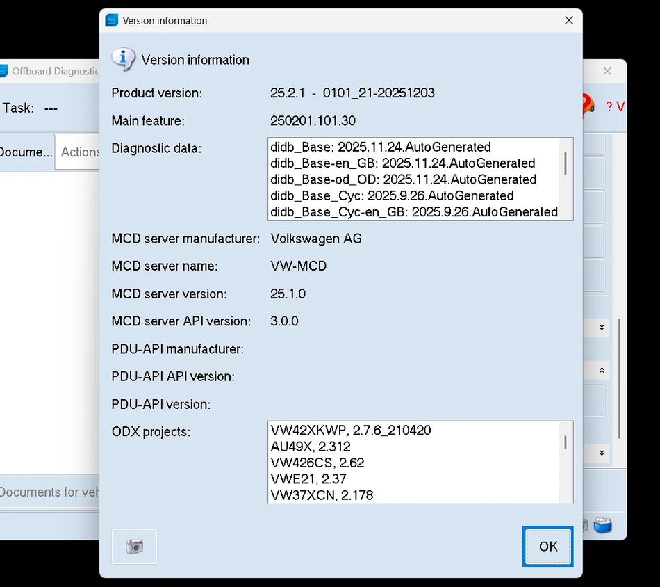
Task: Click the red help icon in background window
Action: tap(588, 105)
